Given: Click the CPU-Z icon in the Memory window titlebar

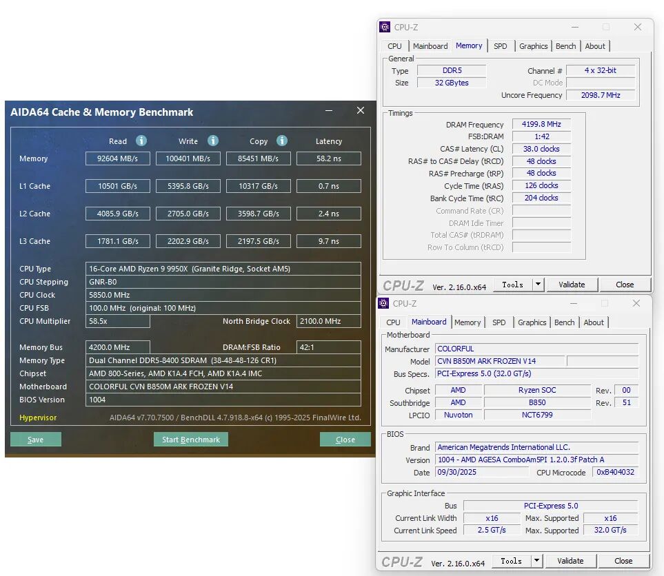Looking at the screenshot, I should (384, 27).
